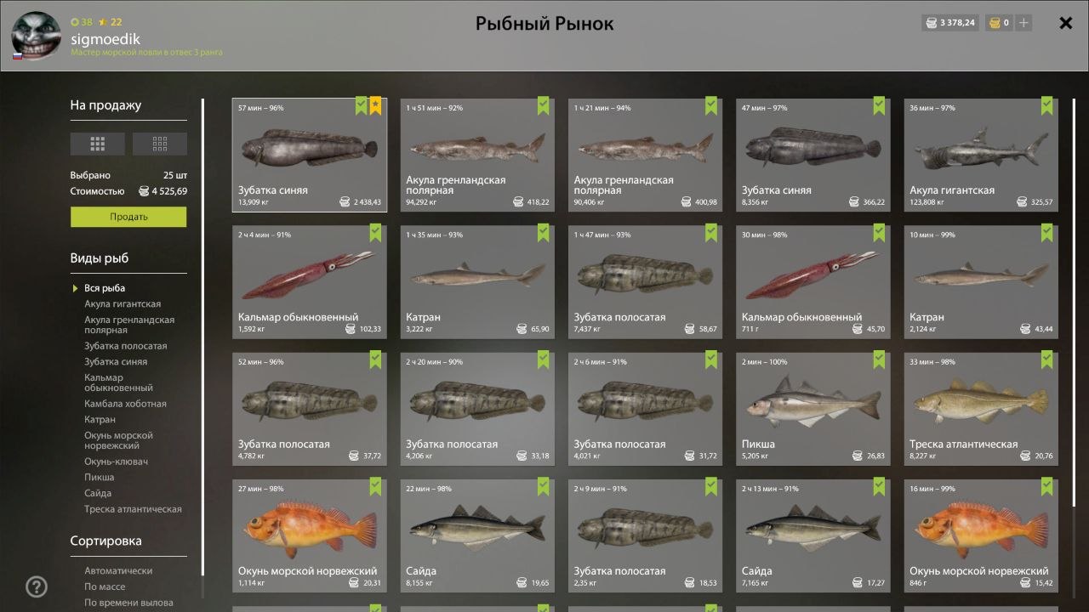Select Автоматически sorting option
The width and height of the screenshot is (1089, 612).
118,570
